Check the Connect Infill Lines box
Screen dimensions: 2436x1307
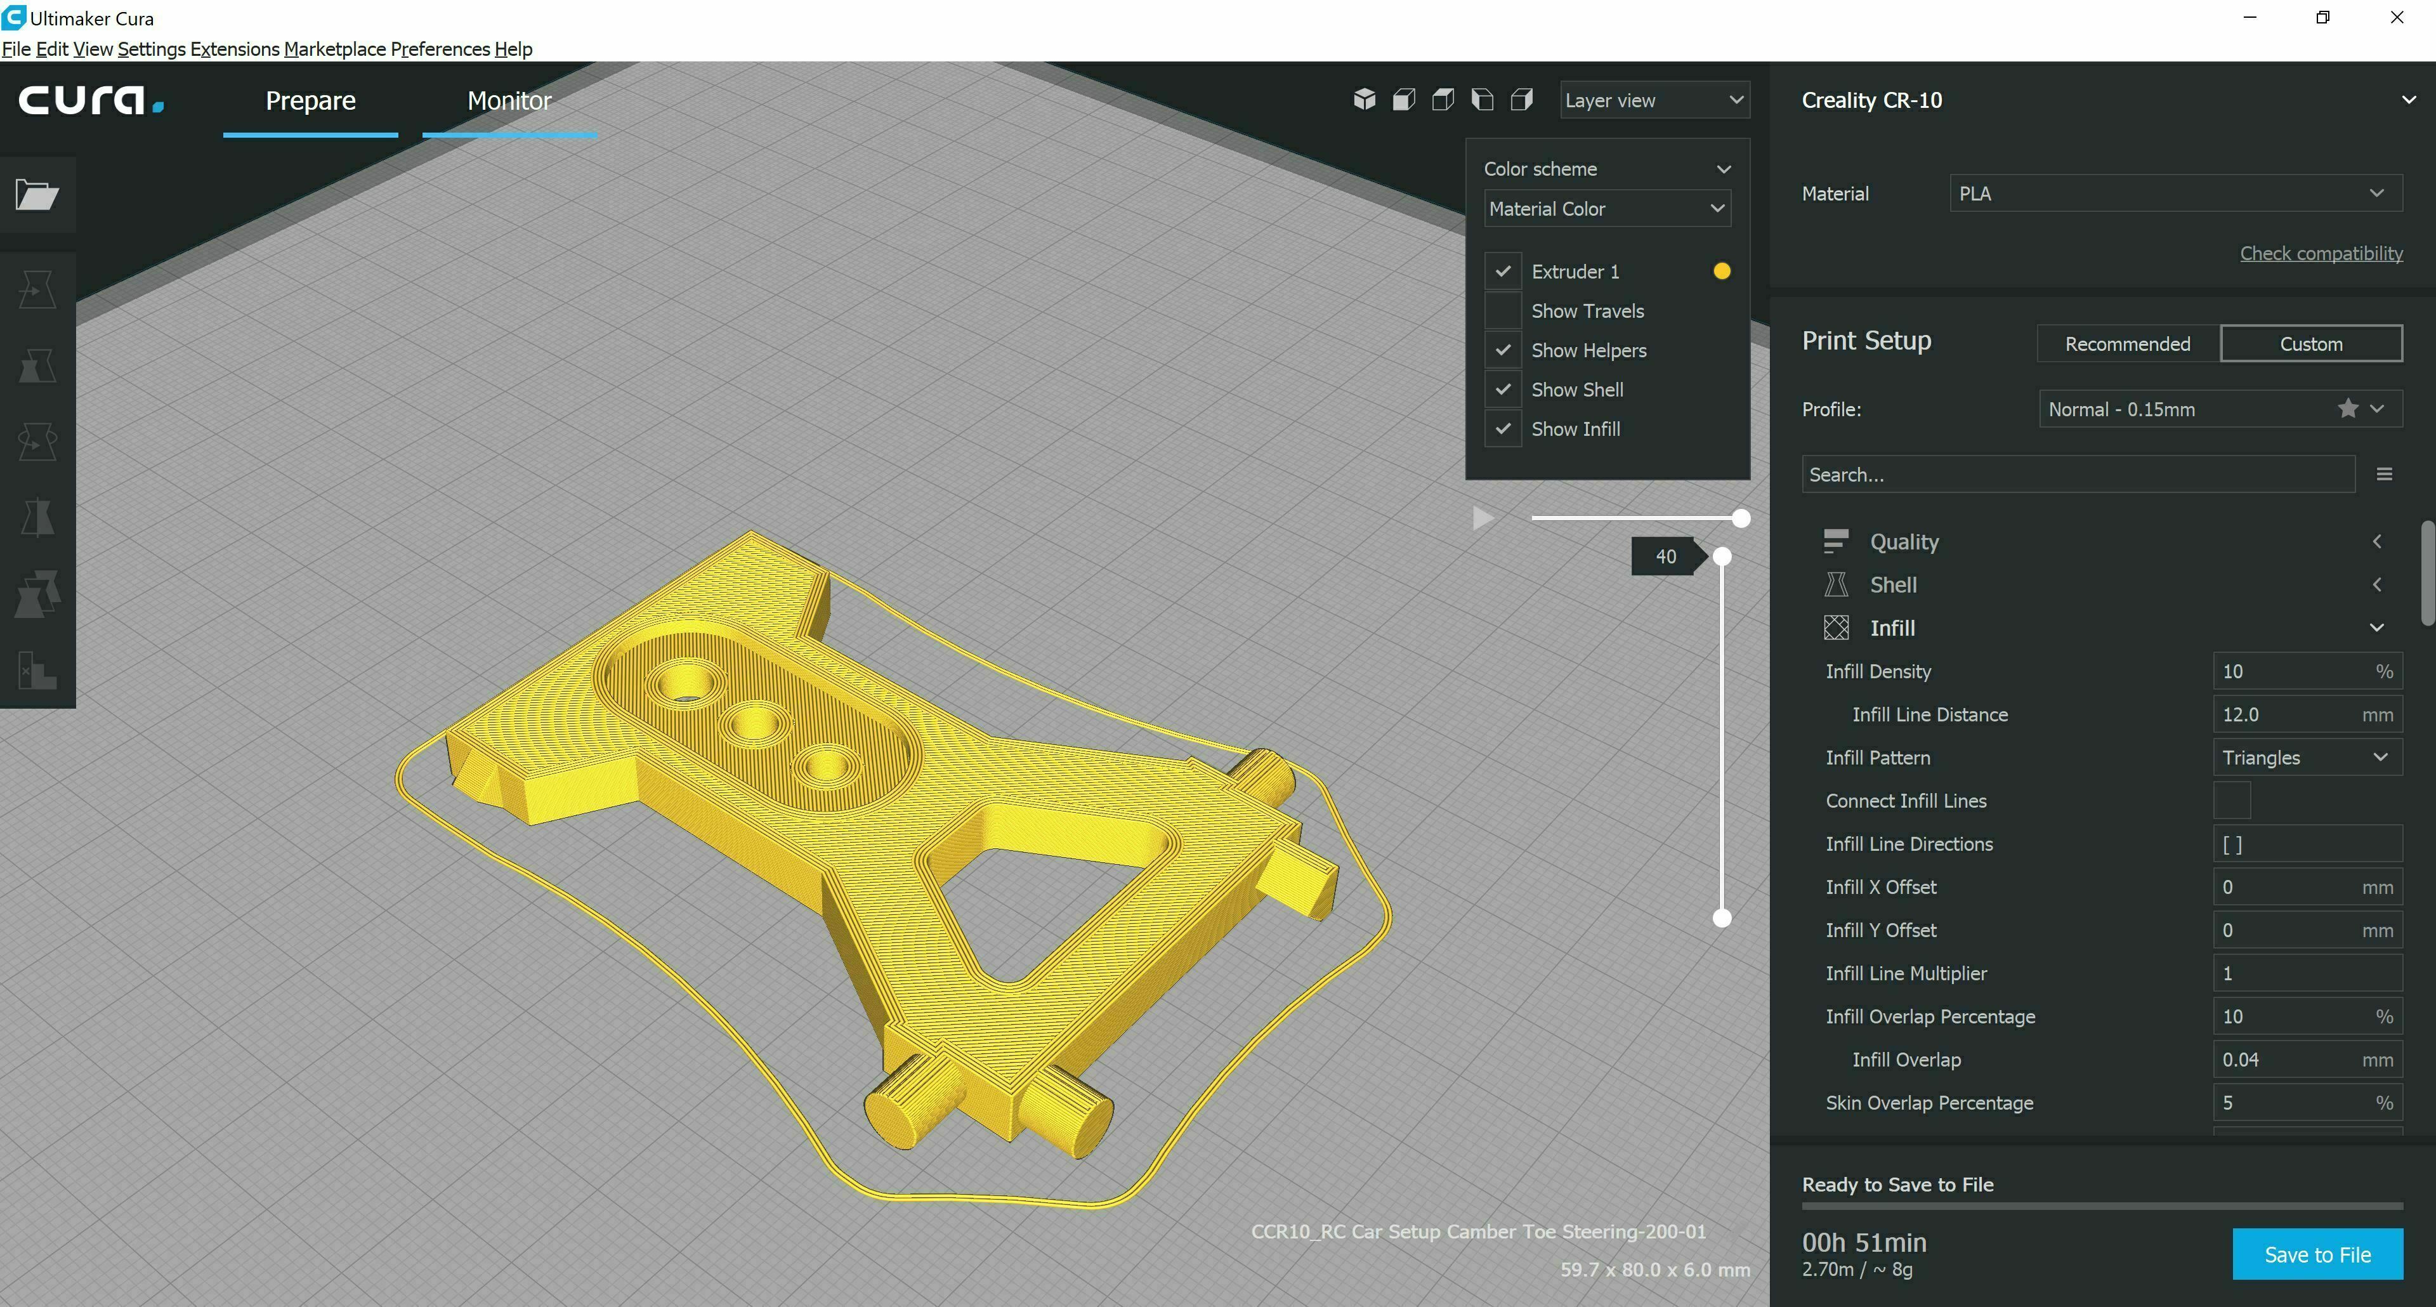click(2232, 801)
